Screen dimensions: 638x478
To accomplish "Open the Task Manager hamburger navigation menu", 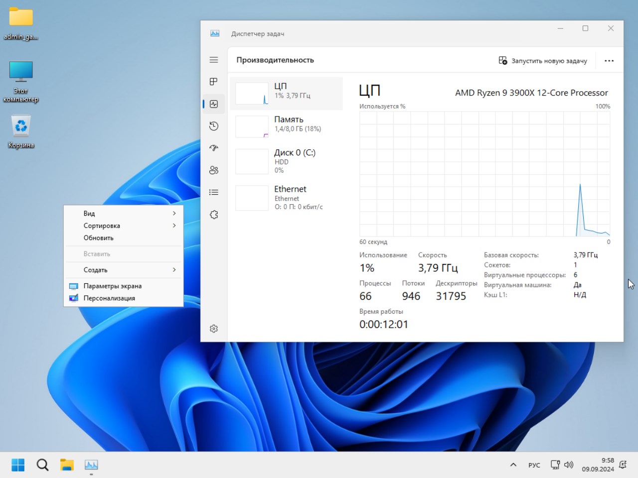I will pos(214,60).
